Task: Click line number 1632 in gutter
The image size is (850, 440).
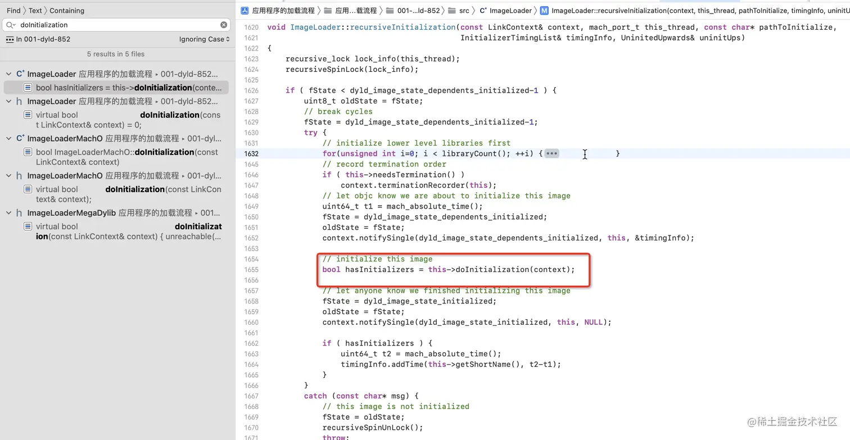Action: pyautogui.click(x=251, y=153)
